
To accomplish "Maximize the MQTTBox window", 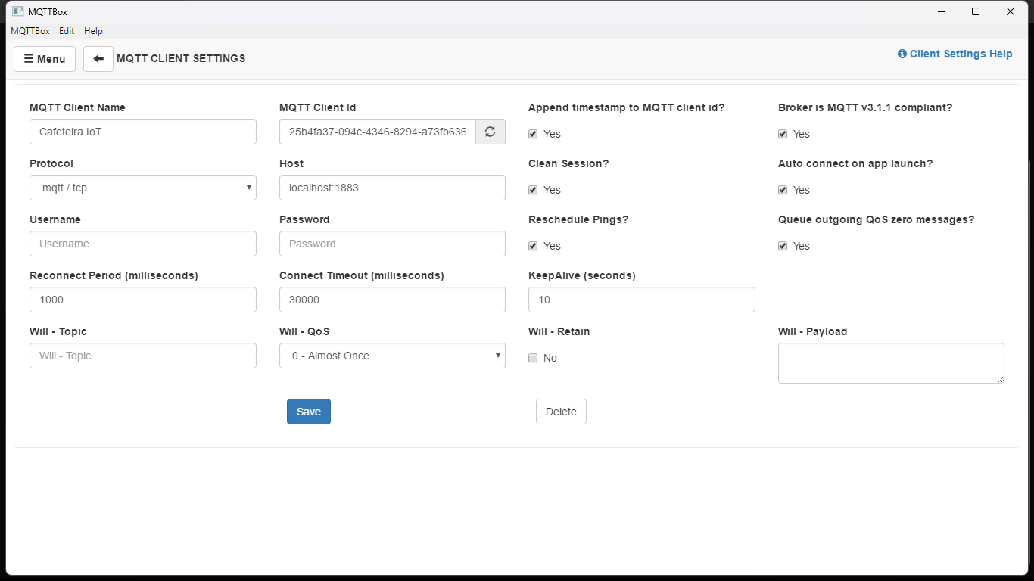I will tap(976, 11).
